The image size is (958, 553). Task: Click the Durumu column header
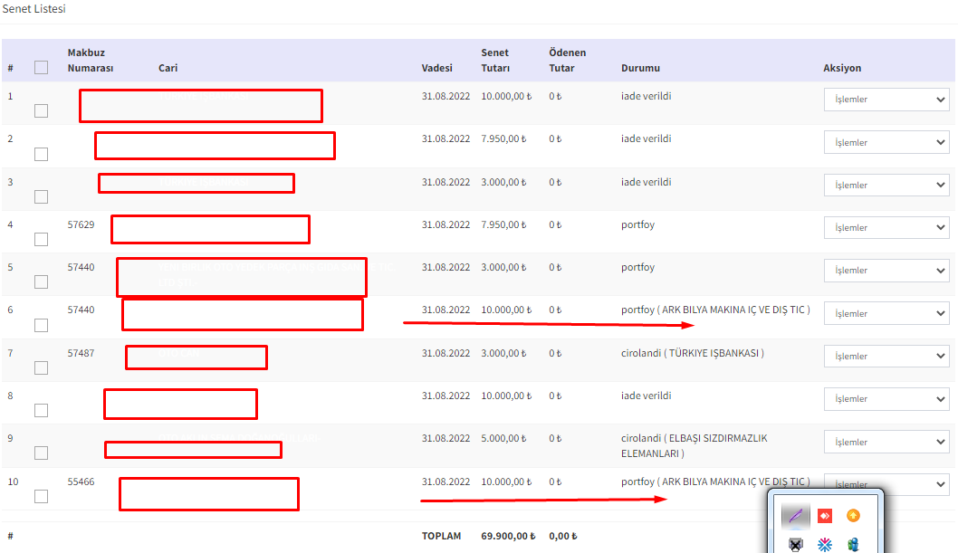coord(640,68)
